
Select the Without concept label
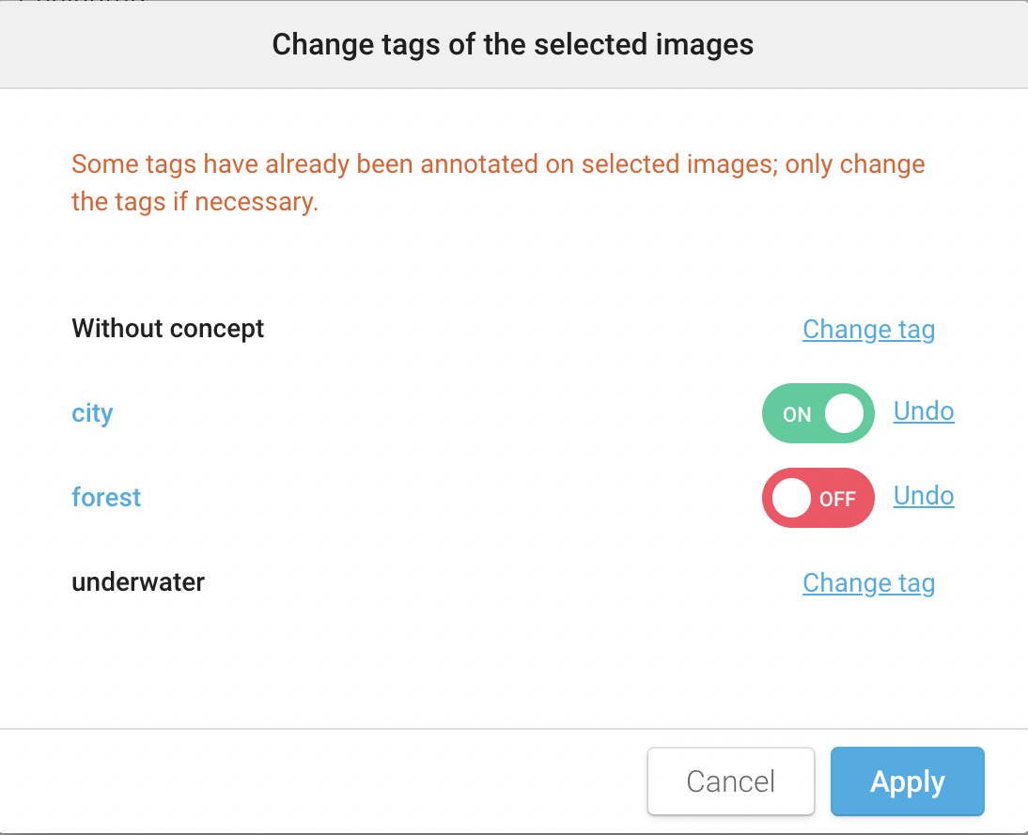(x=168, y=329)
